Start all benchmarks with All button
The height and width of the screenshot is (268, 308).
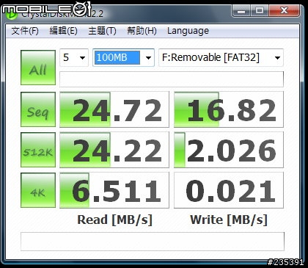click(x=38, y=68)
